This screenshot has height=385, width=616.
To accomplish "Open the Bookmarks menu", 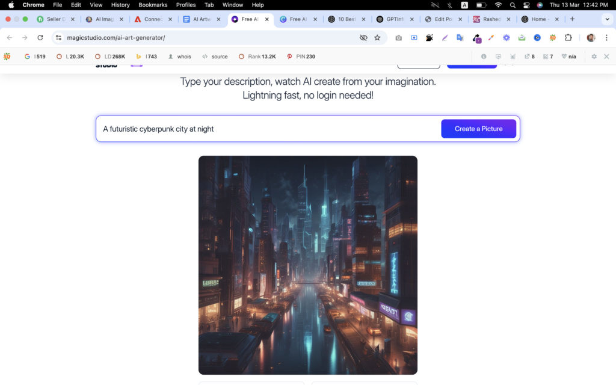I will click(x=153, y=5).
